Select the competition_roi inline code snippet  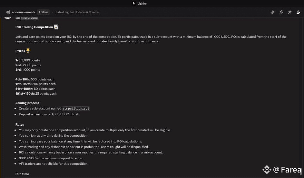(x=76, y=109)
